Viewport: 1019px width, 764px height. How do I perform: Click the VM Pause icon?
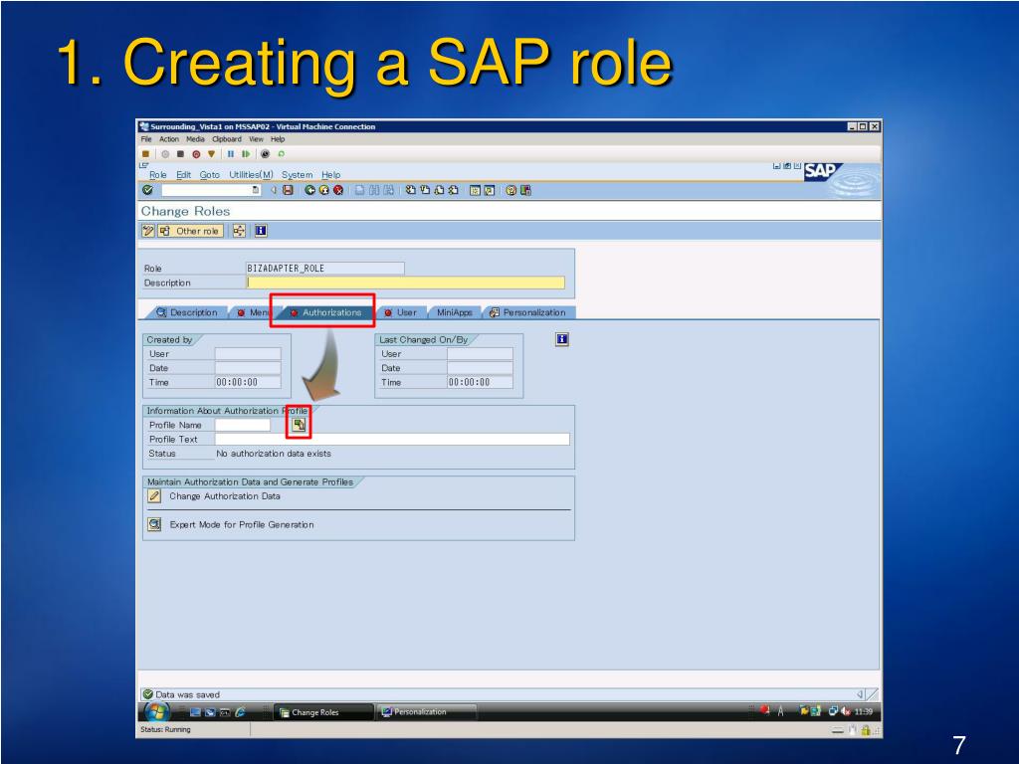[231, 154]
